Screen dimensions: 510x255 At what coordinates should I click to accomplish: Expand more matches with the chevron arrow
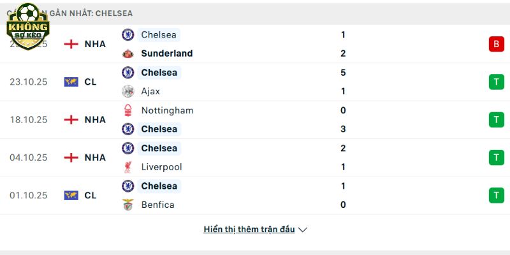(x=303, y=229)
